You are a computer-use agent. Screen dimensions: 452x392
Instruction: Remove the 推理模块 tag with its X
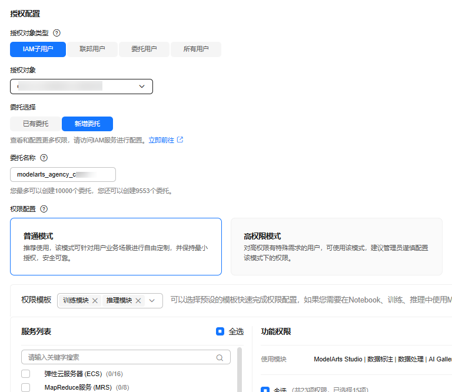click(x=138, y=301)
